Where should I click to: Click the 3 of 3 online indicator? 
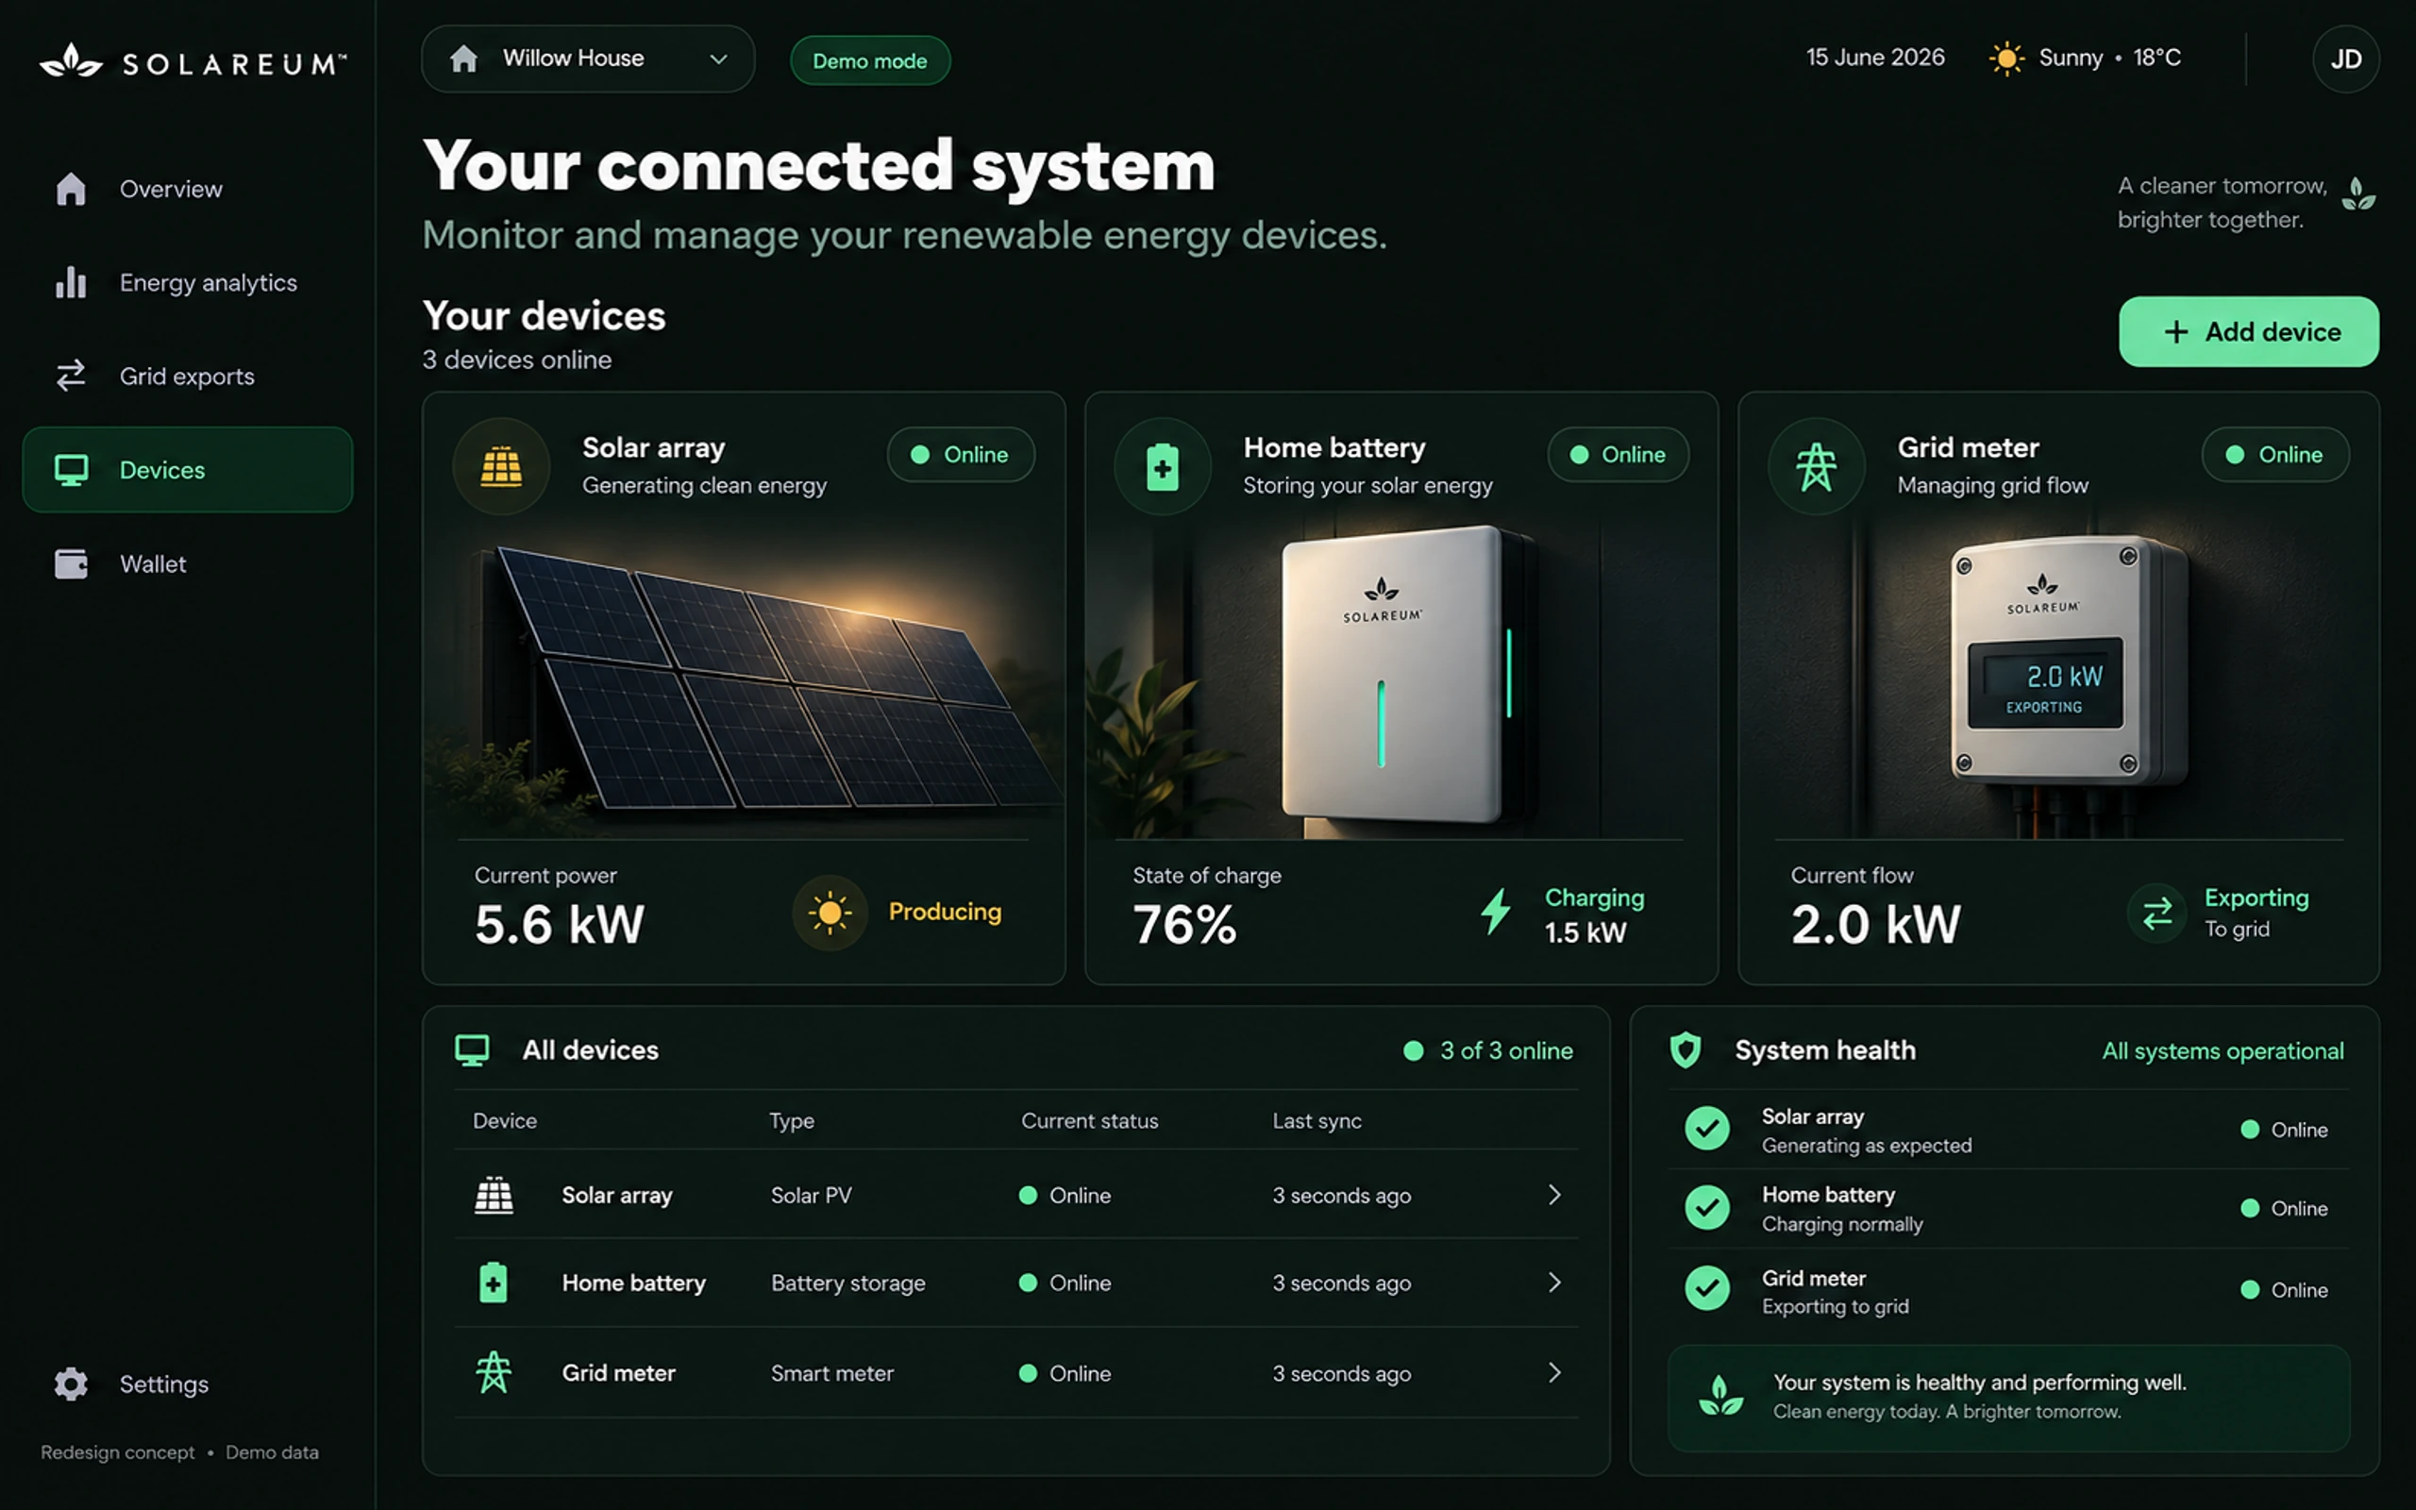pos(1487,1050)
